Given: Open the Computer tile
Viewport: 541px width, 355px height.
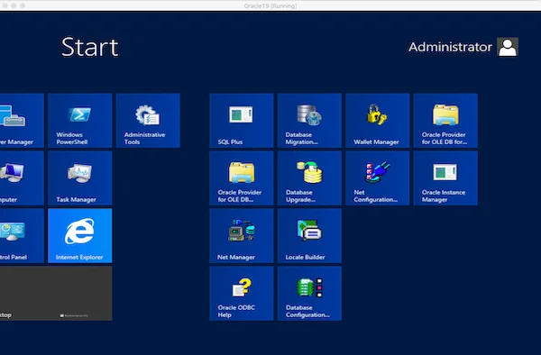Looking at the screenshot, I should [22, 177].
